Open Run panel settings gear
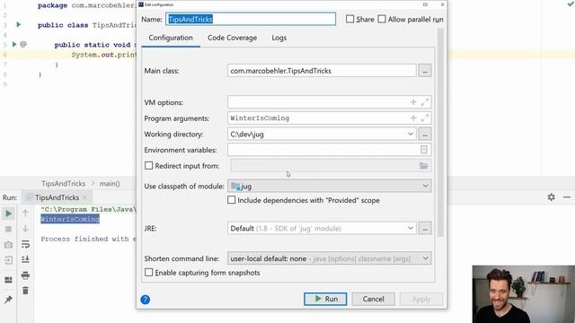Viewport: 575px width, 323px height. (551, 197)
